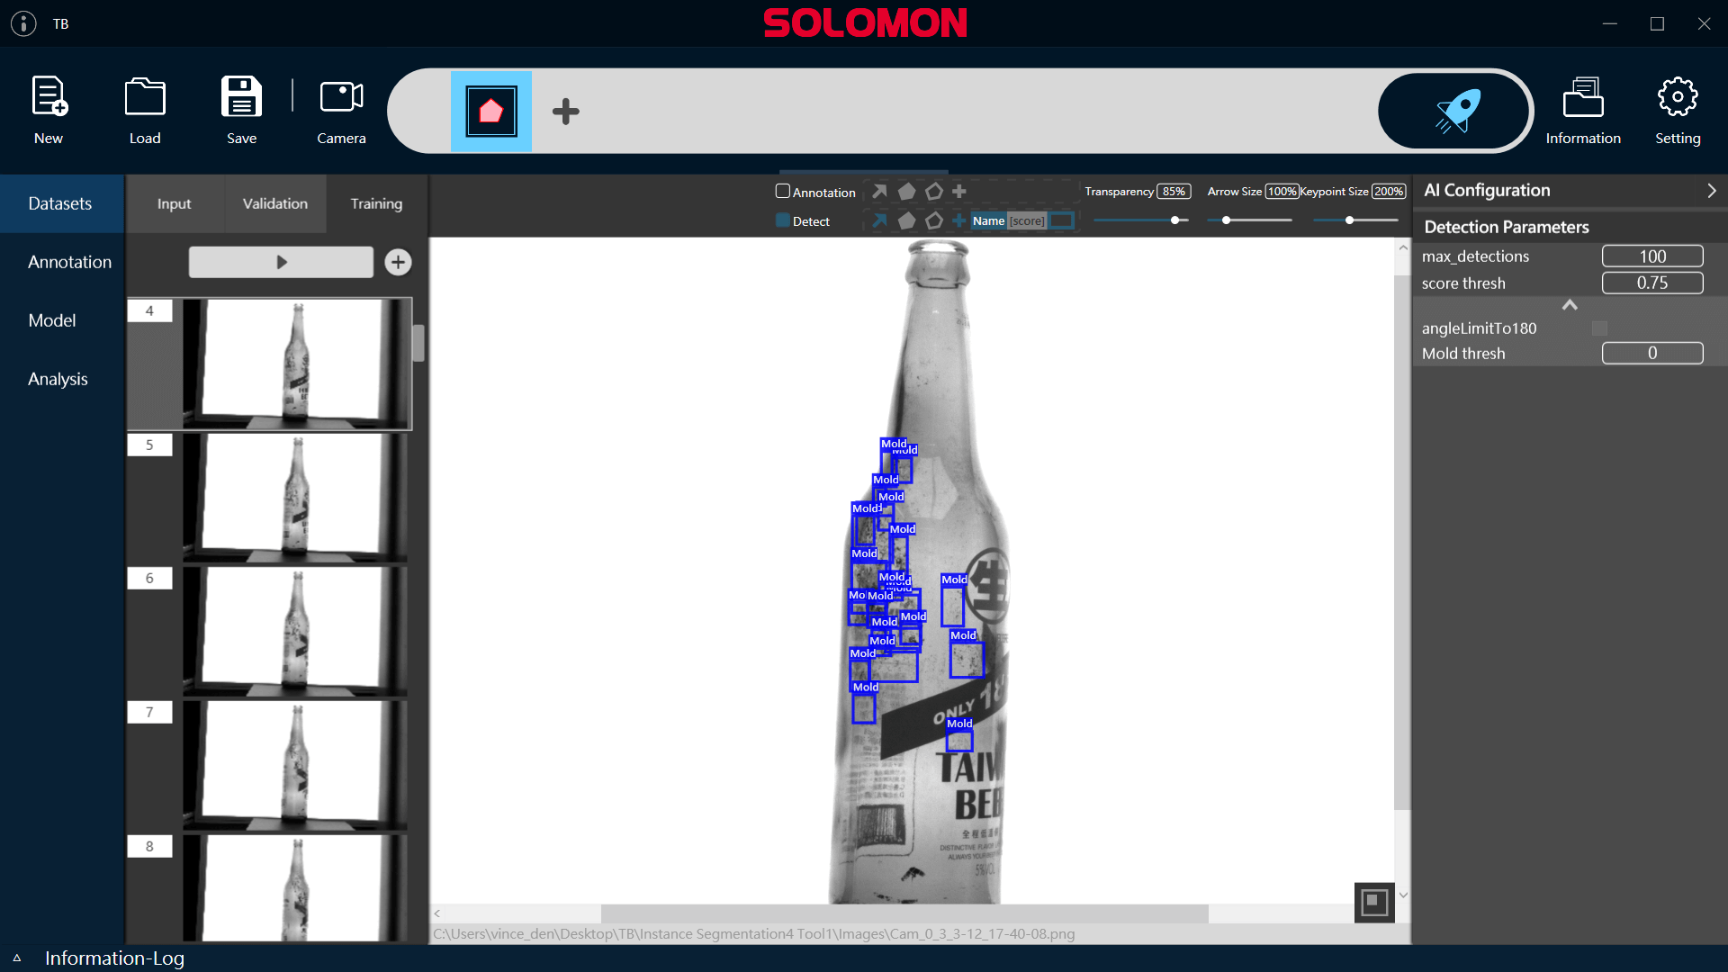Adjust the Transparency slider
The image size is (1728, 972).
click(x=1176, y=219)
